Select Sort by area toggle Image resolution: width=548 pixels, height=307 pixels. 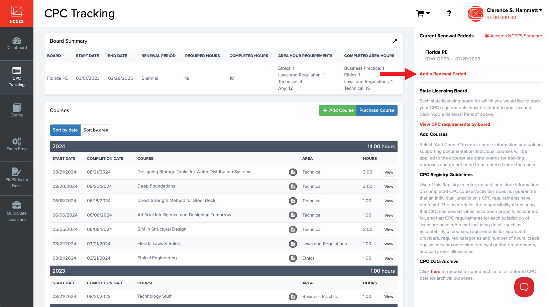96,130
